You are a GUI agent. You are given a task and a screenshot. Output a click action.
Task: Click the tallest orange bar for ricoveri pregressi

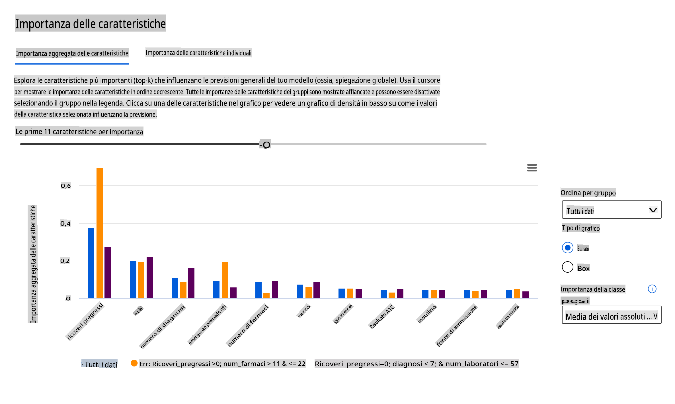tap(100, 233)
